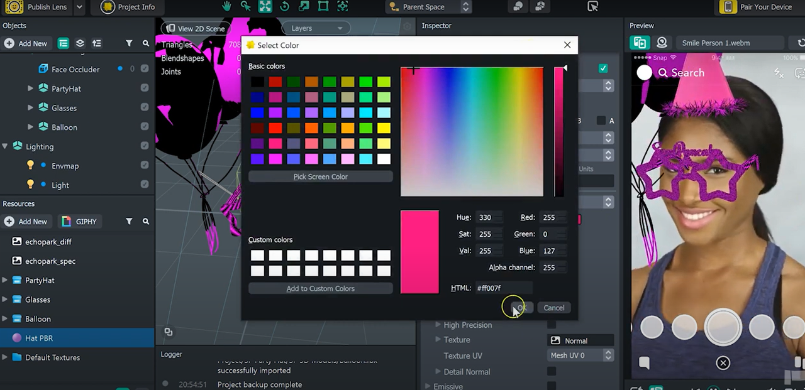Toggle the Detail Normal checkbox

click(x=552, y=371)
